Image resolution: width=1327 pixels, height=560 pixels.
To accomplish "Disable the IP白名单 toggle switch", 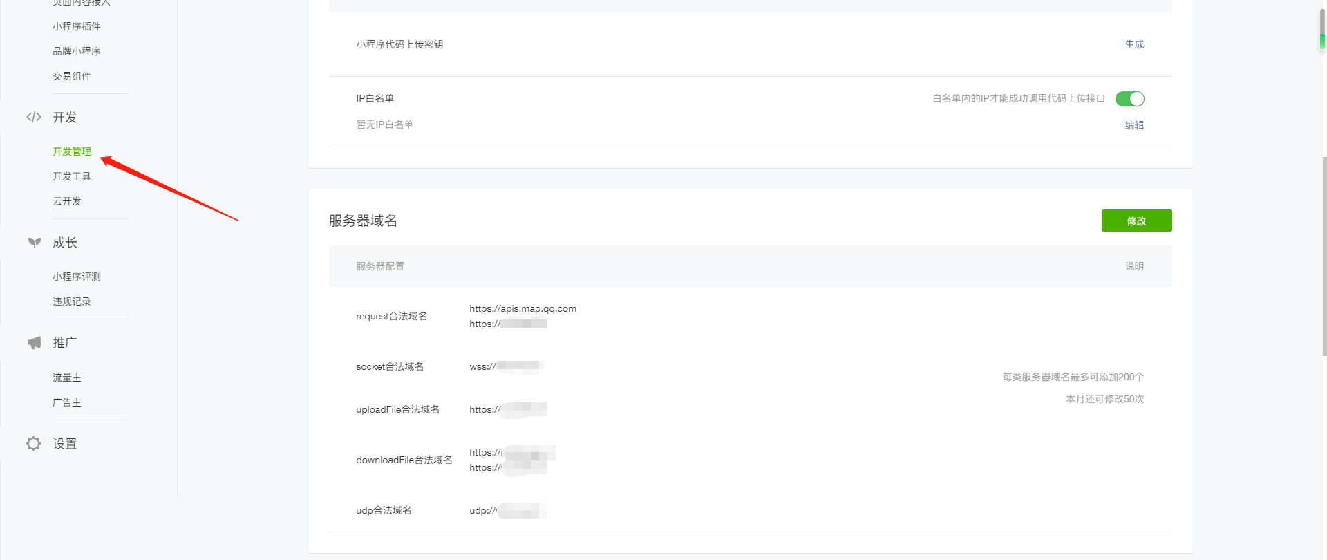I will (x=1129, y=99).
